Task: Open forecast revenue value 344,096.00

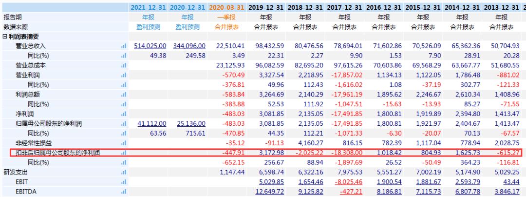Action: point(189,46)
